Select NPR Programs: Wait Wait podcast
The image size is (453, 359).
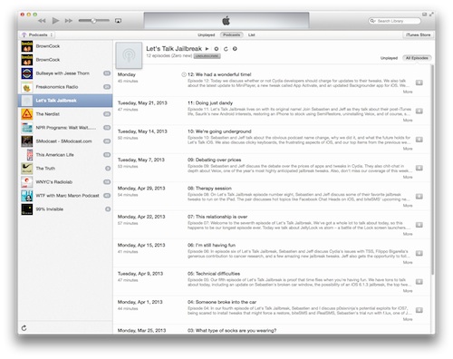[x=65, y=128]
